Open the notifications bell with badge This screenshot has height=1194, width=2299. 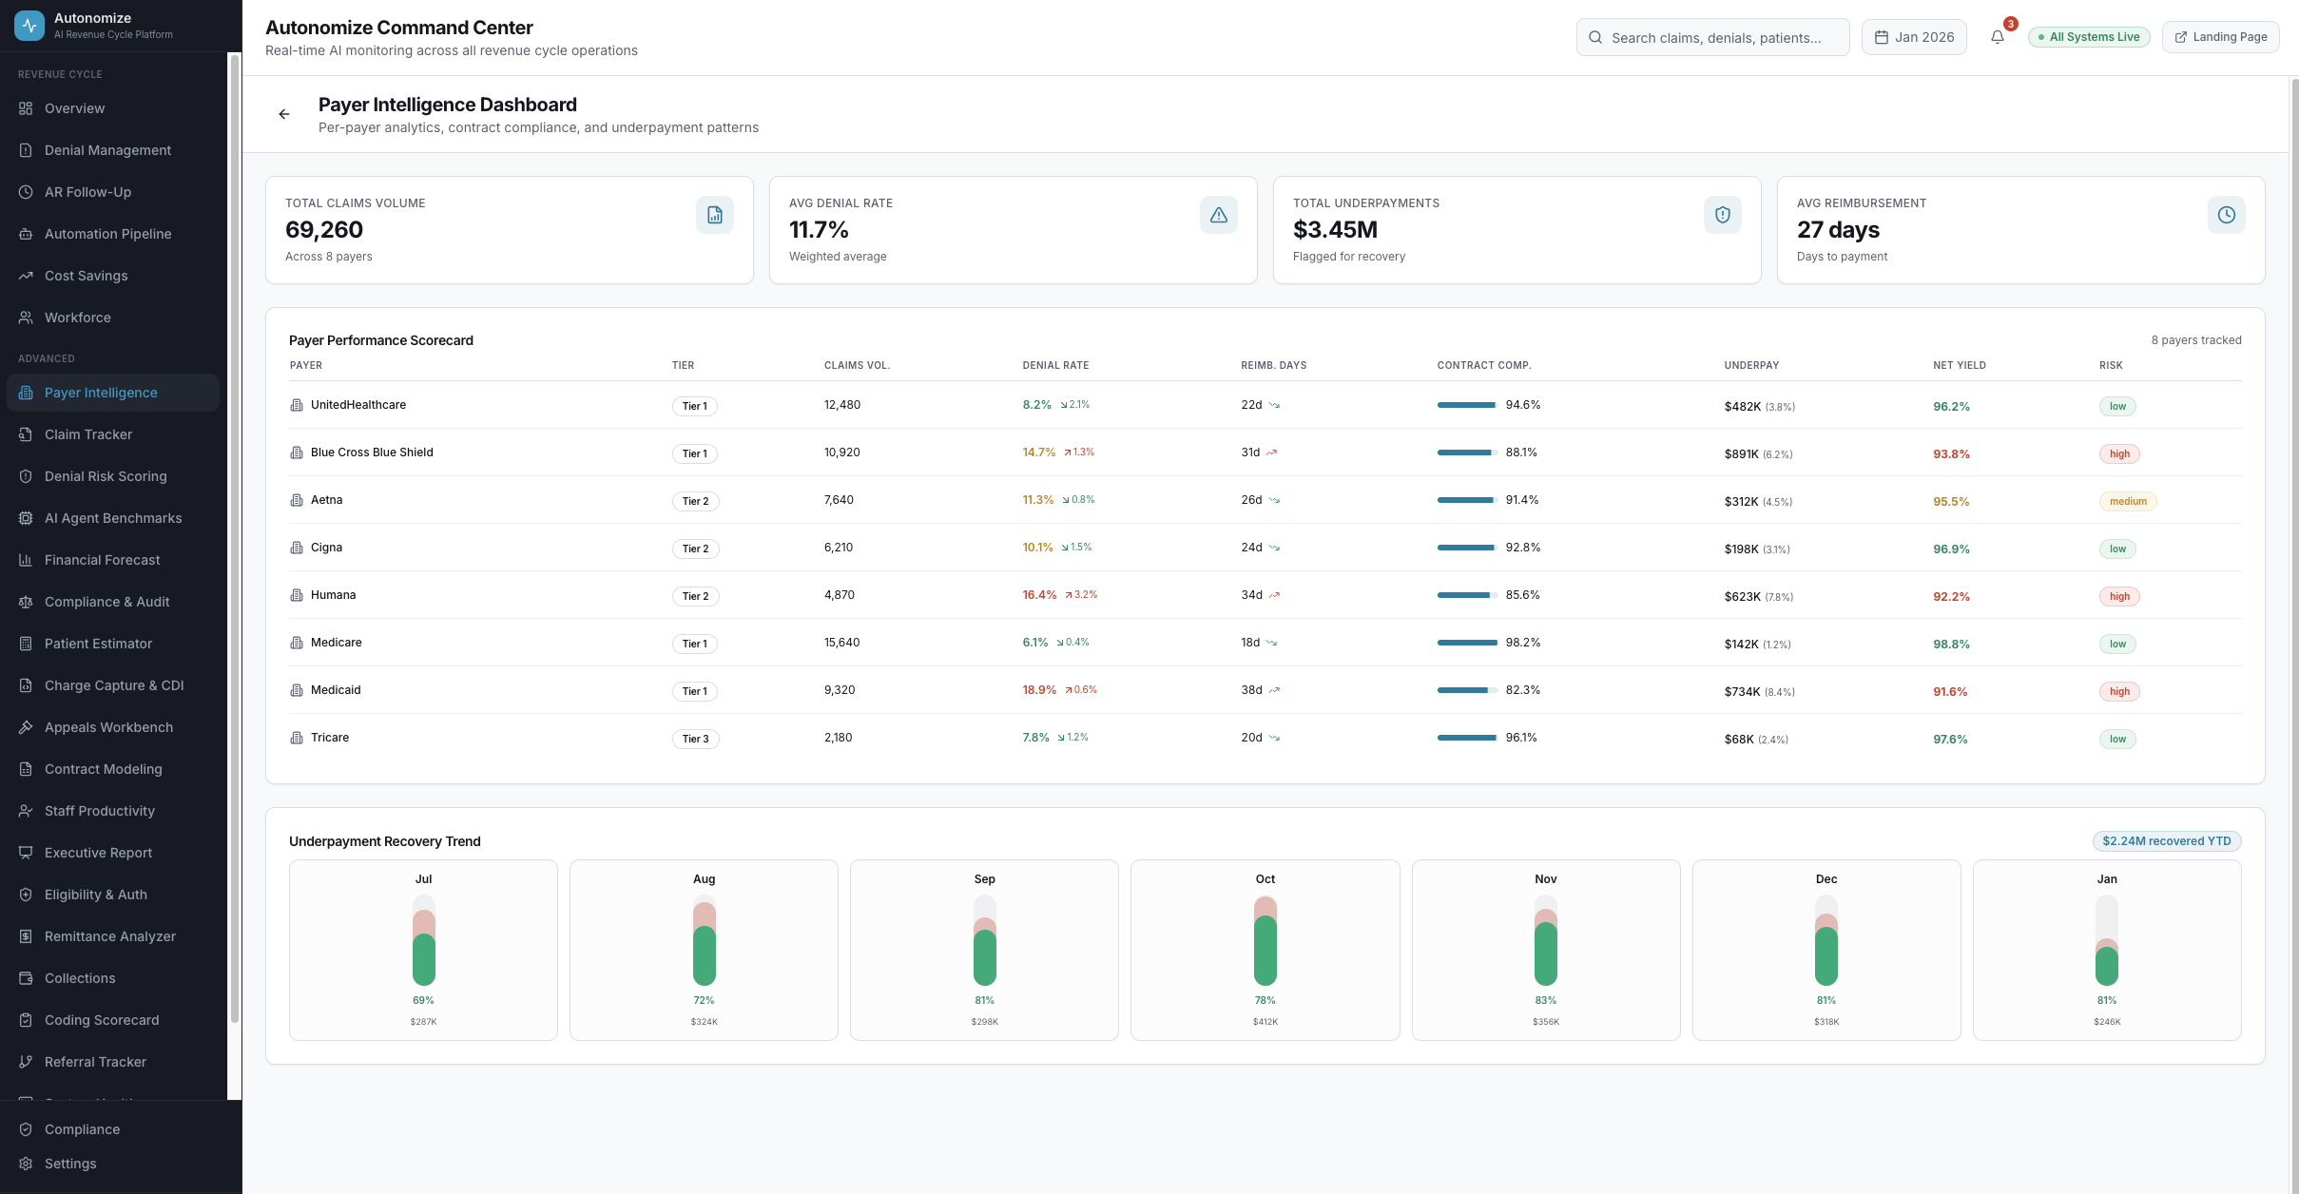click(x=1999, y=37)
